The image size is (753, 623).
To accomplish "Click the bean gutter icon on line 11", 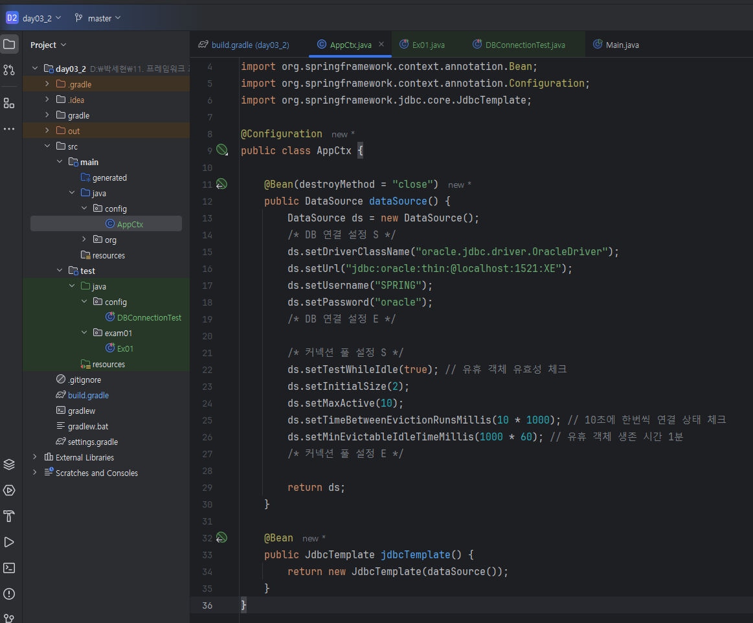I will (221, 184).
